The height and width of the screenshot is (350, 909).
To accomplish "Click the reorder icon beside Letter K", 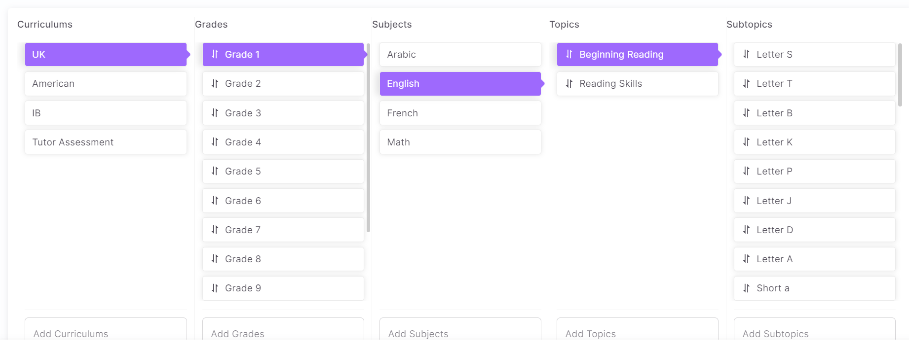I will click(746, 142).
